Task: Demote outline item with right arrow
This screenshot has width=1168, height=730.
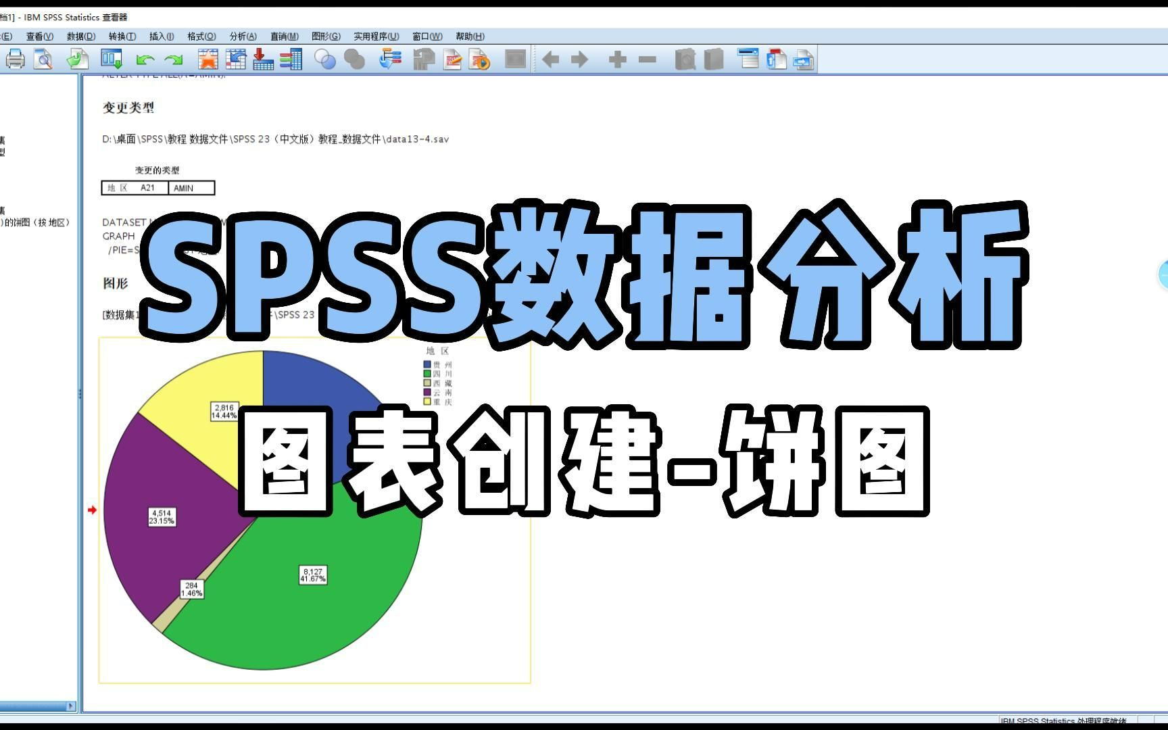Action: coord(580,59)
